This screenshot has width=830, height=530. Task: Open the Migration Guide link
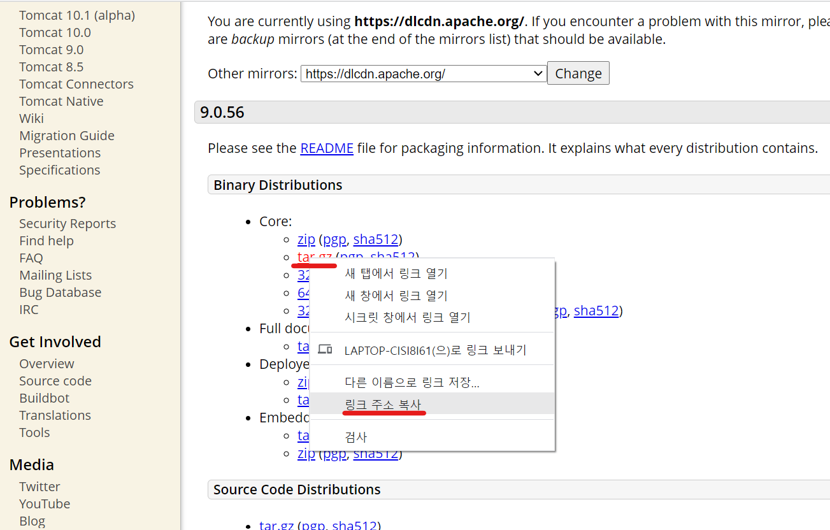[x=67, y=136]
